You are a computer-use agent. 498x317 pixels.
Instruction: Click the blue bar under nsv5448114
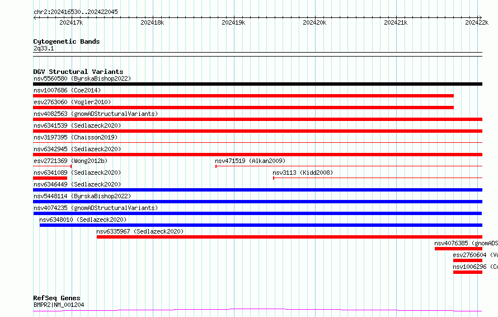click(257, 202)
